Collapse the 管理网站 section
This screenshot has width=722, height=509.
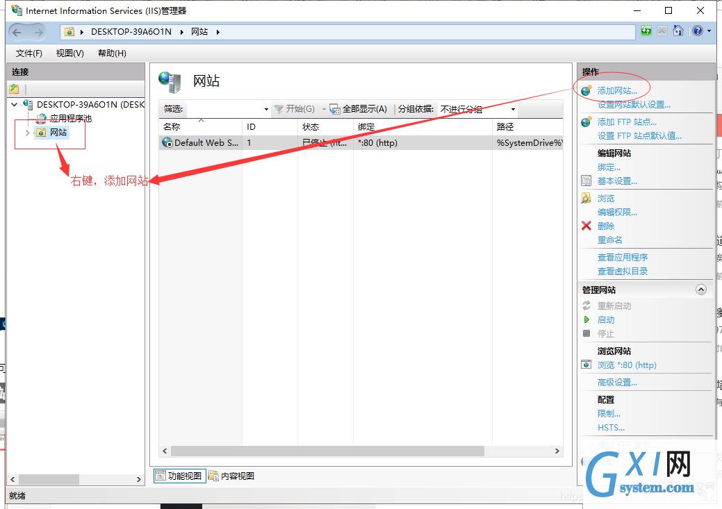(701, 290)
